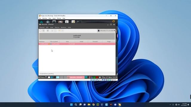
Task: Open the File menu in VirtualBox window
Action: pos(40,18)
